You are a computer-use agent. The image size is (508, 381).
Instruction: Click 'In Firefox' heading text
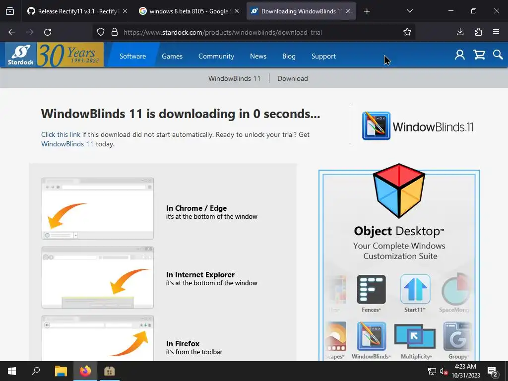point(183,343)
